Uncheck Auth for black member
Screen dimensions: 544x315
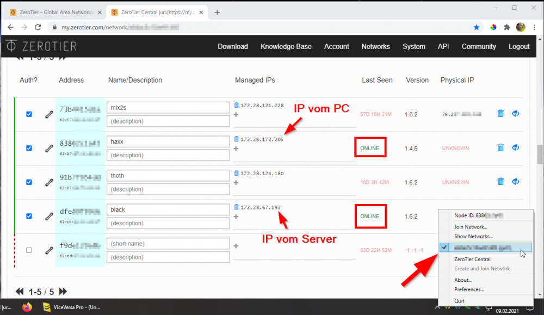tap(29, 216)
